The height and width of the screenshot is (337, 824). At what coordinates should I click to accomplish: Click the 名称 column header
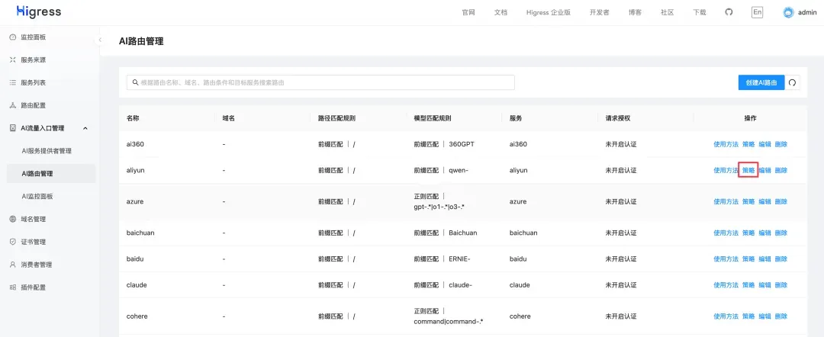(133, 119)
